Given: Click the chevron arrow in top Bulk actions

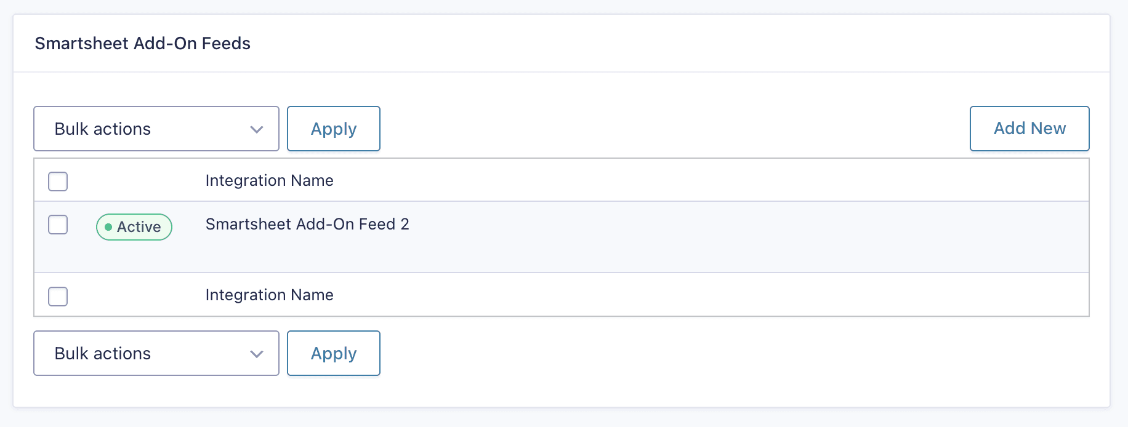Looking at the screenshot, I should point(257,129).
